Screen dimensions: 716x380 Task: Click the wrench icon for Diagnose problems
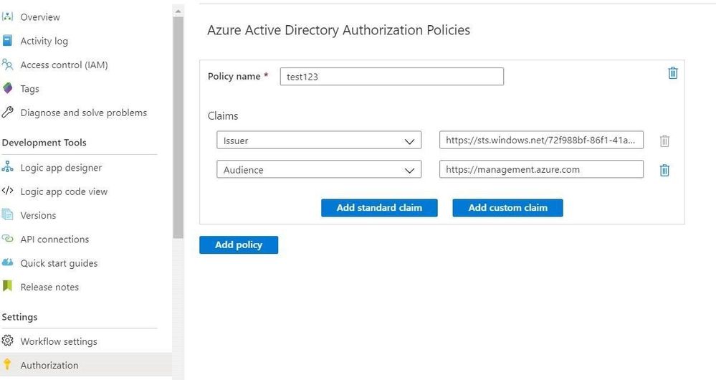coord(7,113)
